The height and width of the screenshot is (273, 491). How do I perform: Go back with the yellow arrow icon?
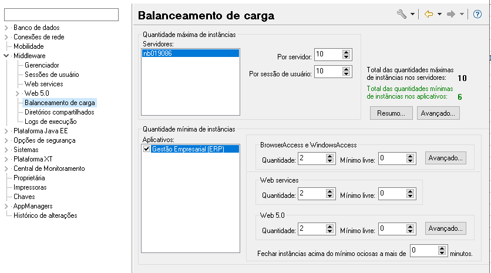(x=428, y=14)
